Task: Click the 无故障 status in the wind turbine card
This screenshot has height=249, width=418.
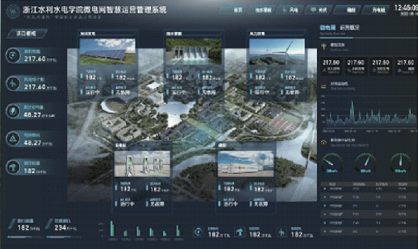Action: pos(292,92)
